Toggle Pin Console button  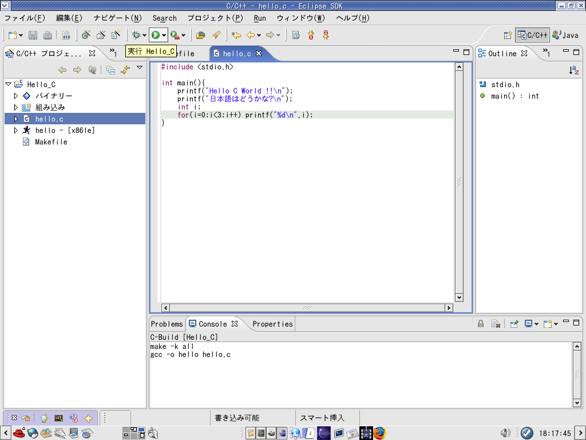point(514,324)
